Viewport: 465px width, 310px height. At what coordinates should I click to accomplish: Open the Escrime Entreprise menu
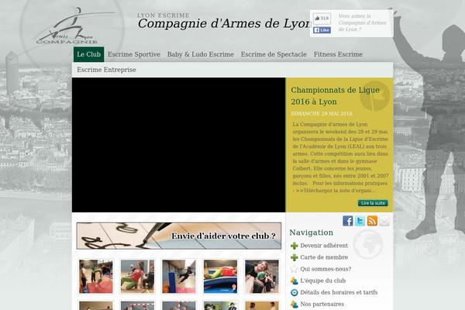point(106,70)
